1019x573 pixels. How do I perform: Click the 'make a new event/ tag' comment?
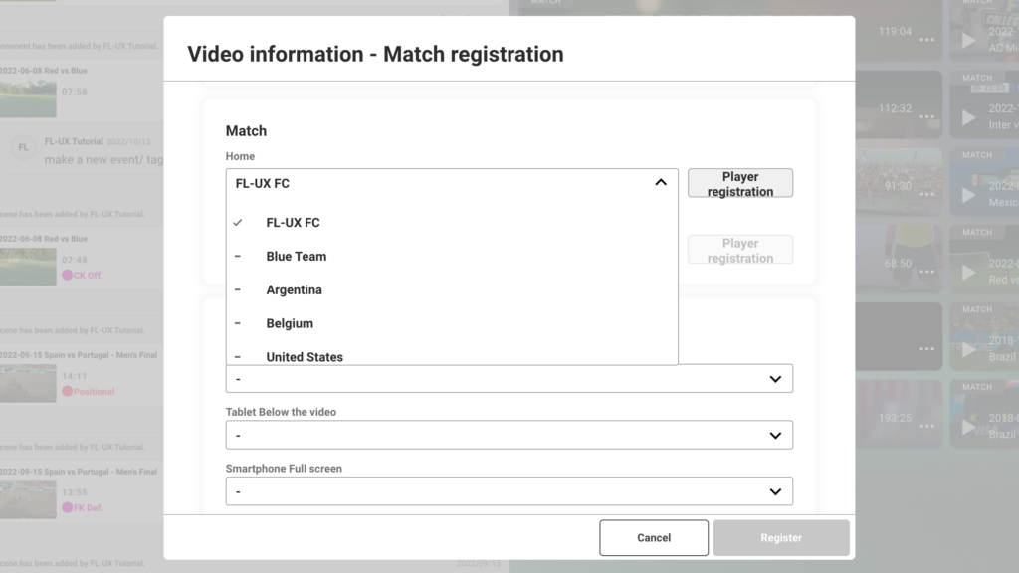tap(103, 160)
